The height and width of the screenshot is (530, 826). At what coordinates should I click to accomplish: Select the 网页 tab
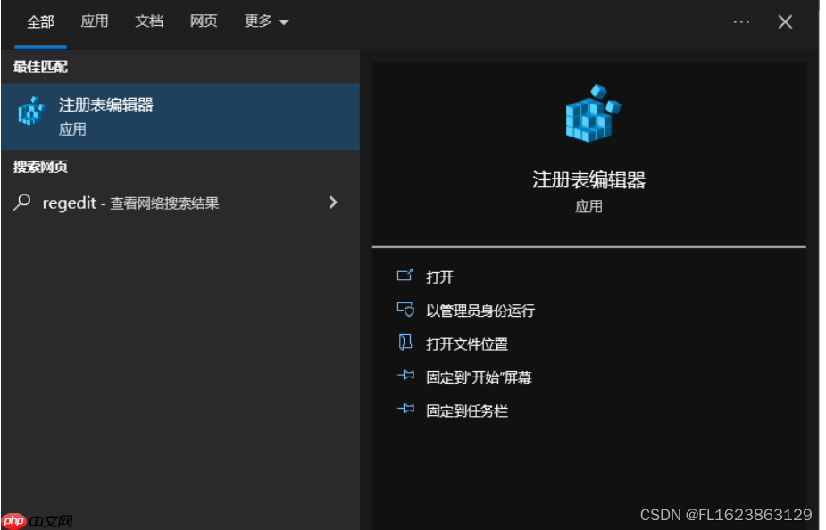[x=203, y=21]
